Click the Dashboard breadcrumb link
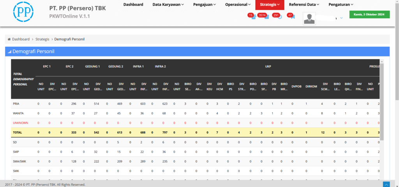 (x=21, y=39)
